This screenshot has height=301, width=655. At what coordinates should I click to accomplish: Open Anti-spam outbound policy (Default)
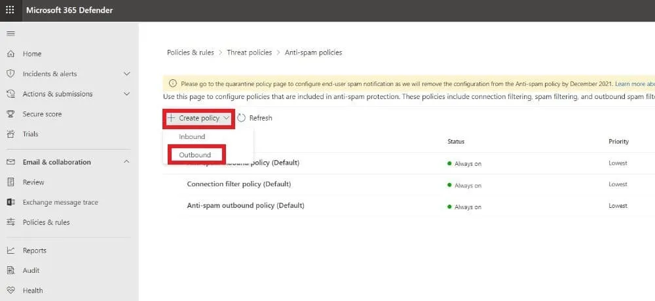(x=245, y=206)
